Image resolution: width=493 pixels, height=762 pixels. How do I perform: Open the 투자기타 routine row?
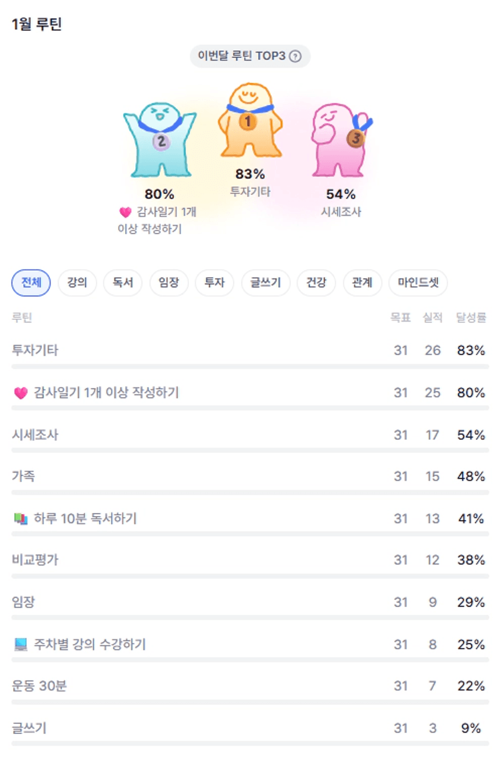point(35,350)
